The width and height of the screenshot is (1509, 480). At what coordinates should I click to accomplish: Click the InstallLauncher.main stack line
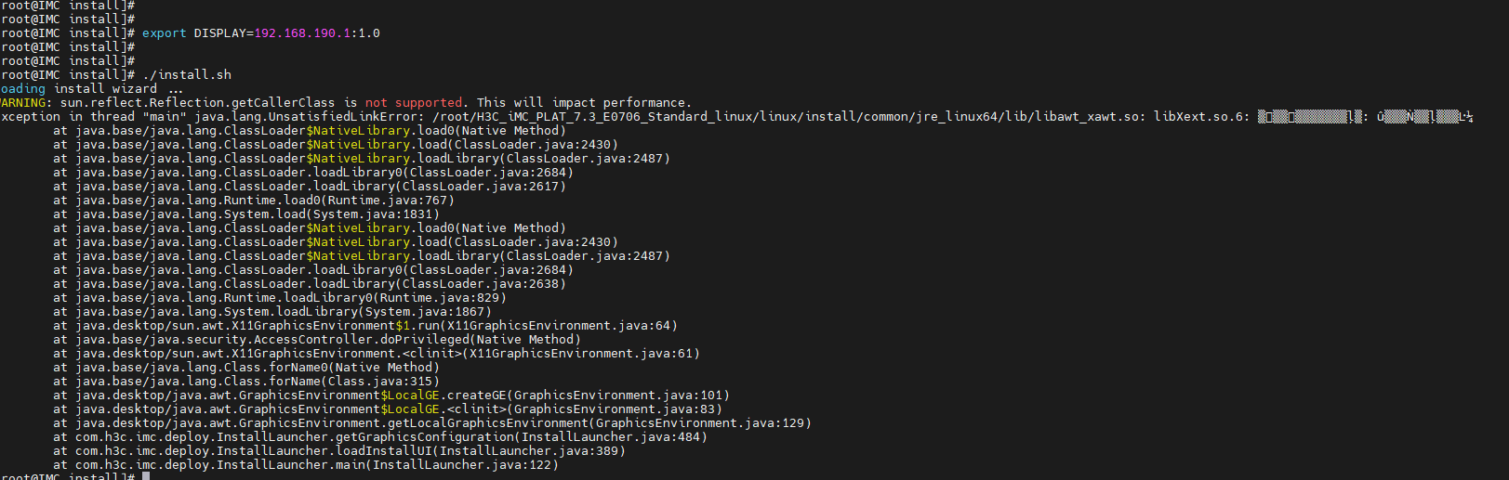point(317,465)
